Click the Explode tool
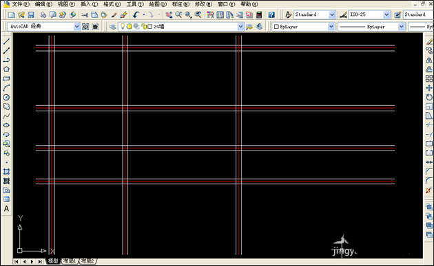The image size is (434, 266). coord(429,190)
